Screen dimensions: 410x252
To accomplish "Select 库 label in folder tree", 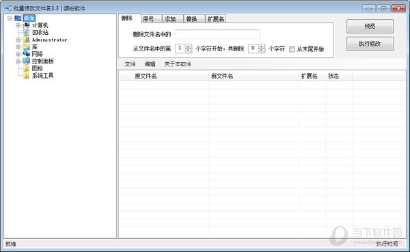I will click(35, 47).
